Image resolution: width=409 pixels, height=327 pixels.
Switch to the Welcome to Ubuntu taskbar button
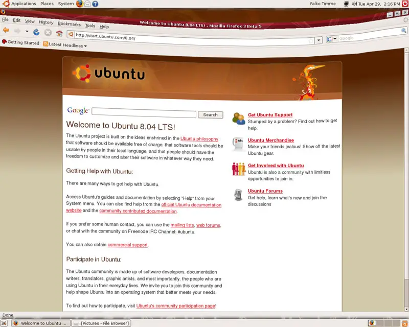(41, 323)
